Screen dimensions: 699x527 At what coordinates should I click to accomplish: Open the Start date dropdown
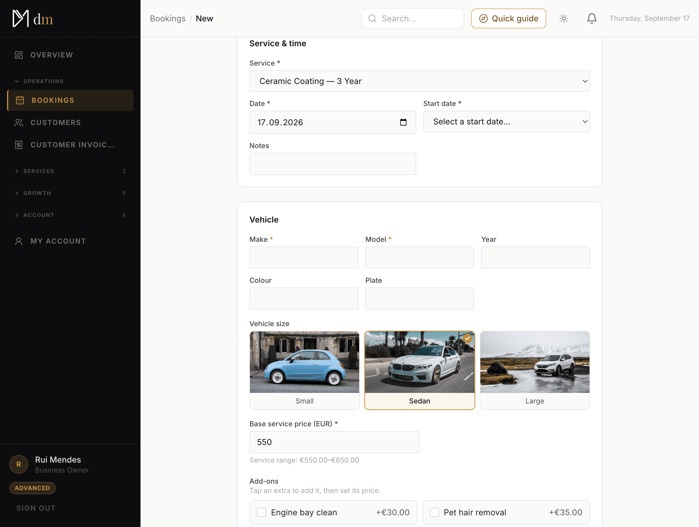tap(506, 122)
